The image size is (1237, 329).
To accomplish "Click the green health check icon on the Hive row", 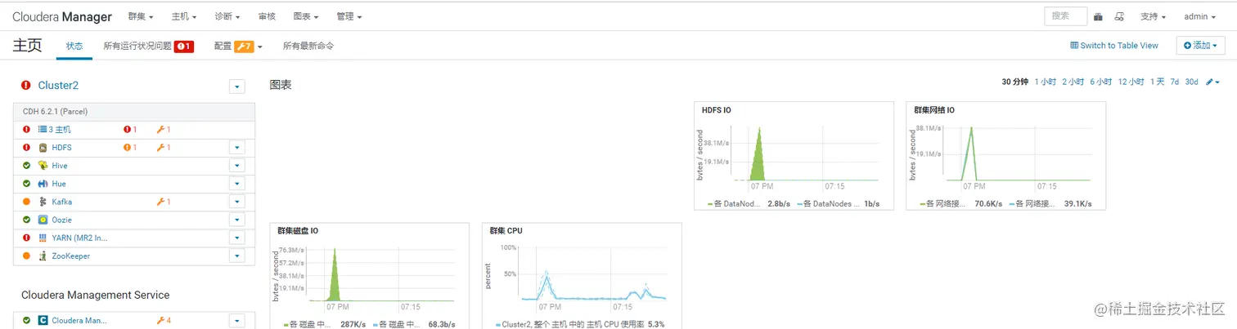I will pos(26,166).
